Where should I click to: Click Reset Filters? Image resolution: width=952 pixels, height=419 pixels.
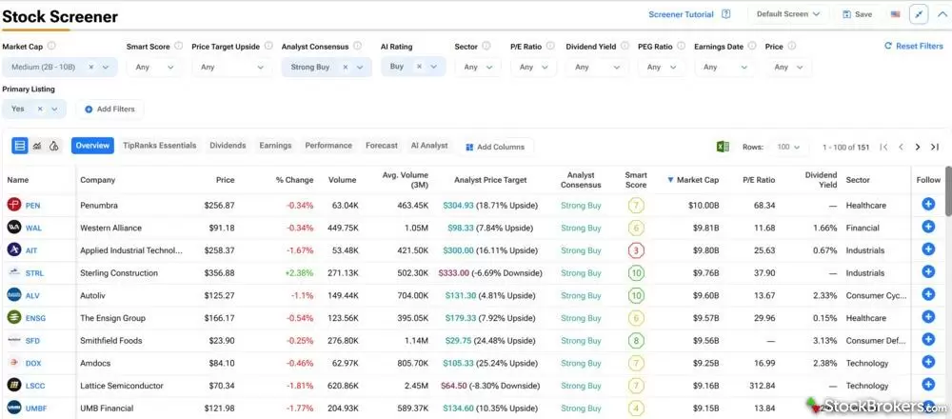pos(914,46)
